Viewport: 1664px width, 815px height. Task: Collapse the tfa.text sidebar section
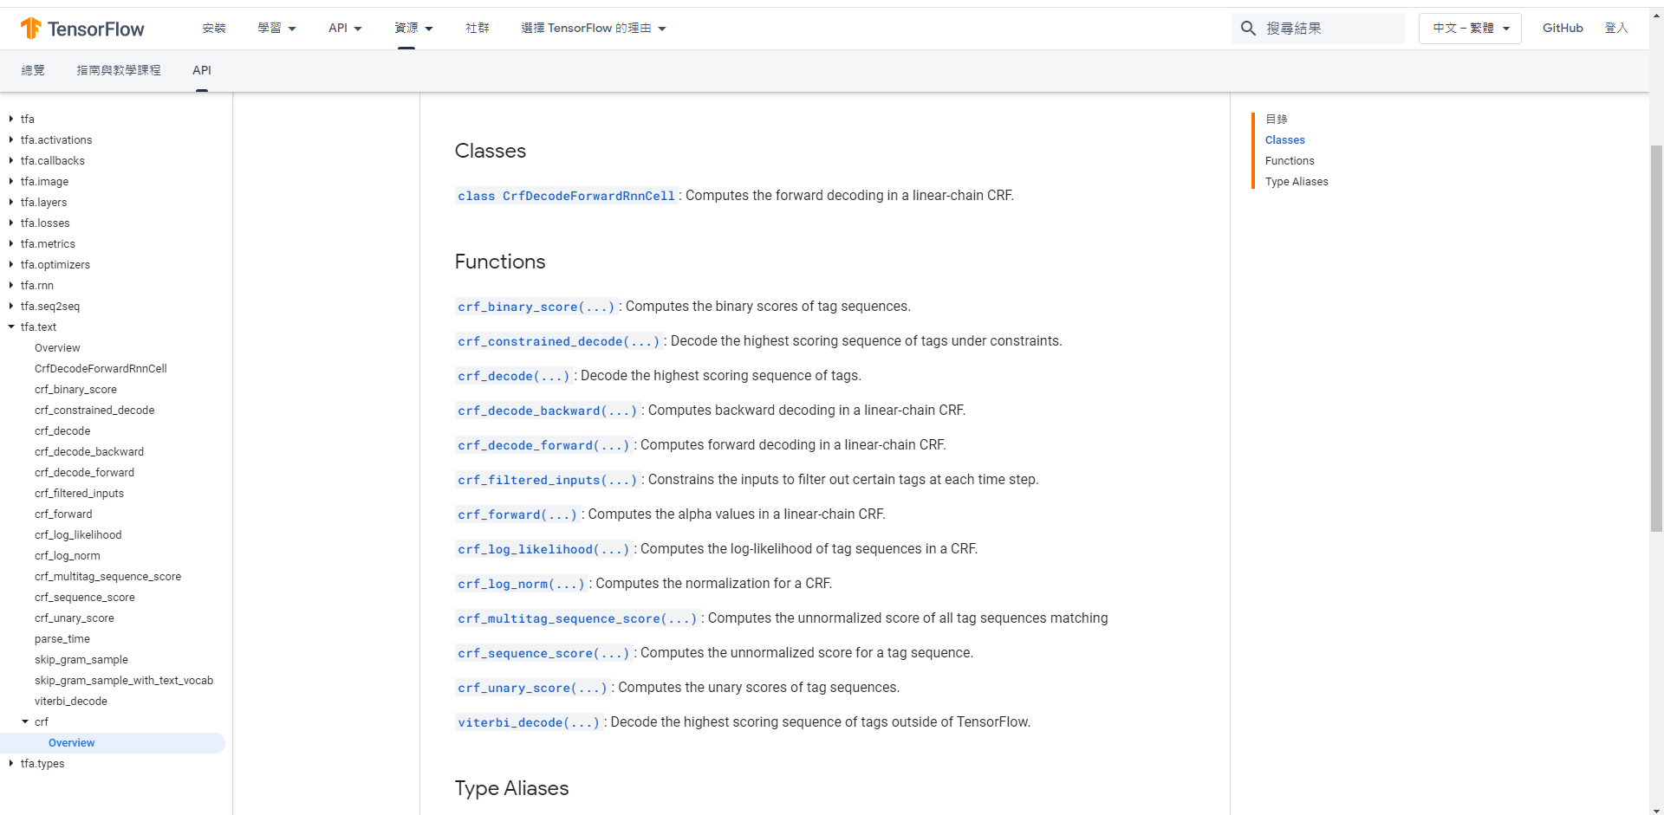[x=11, y=327]
